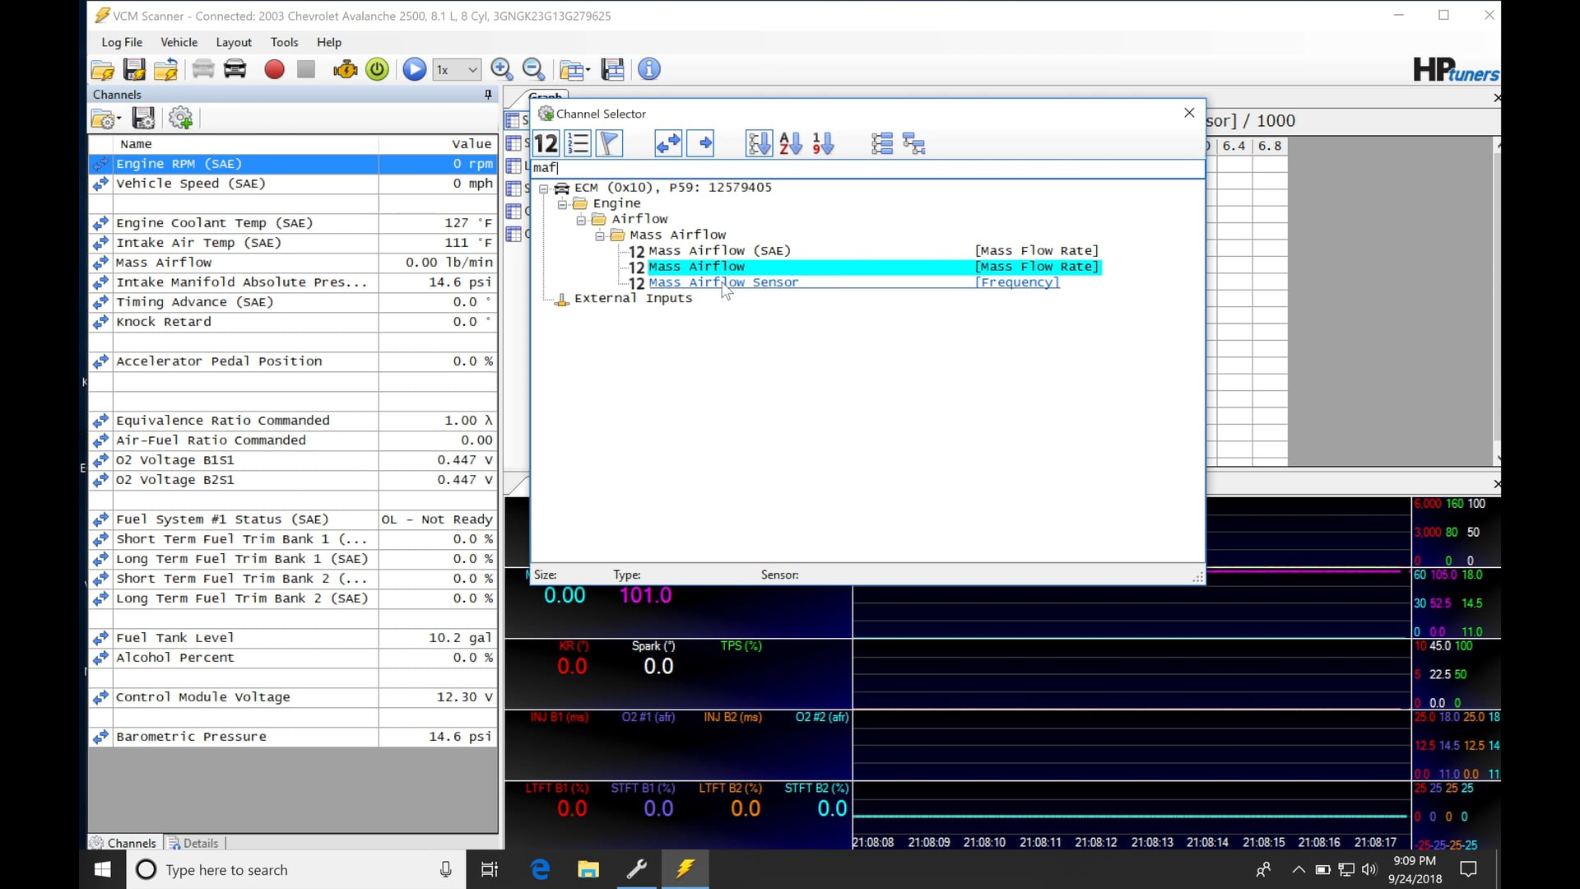
Task: Select Mass Airflow (SAE) channel entry
Action: pos(718,251)
